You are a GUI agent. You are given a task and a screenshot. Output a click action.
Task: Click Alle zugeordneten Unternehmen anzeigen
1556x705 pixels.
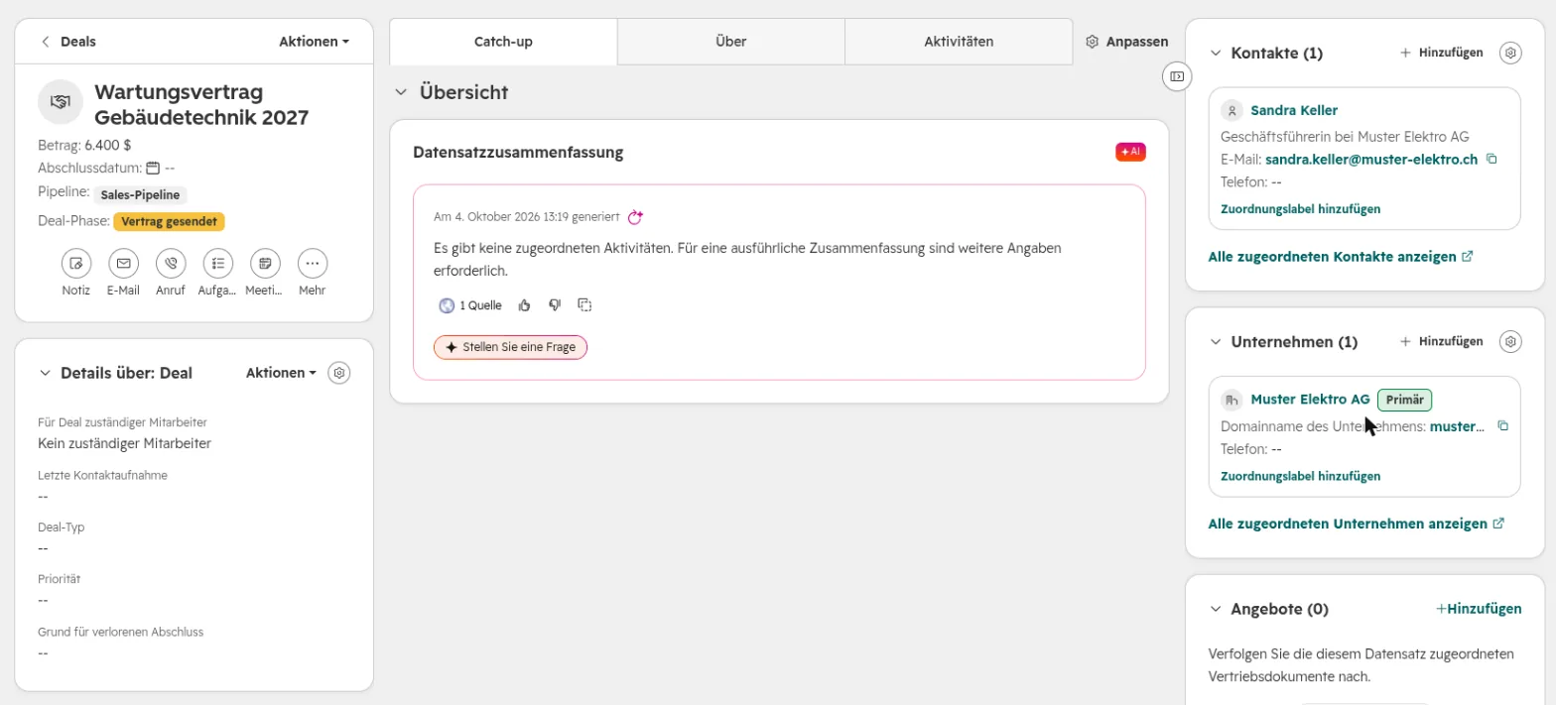pos(1357,523)
